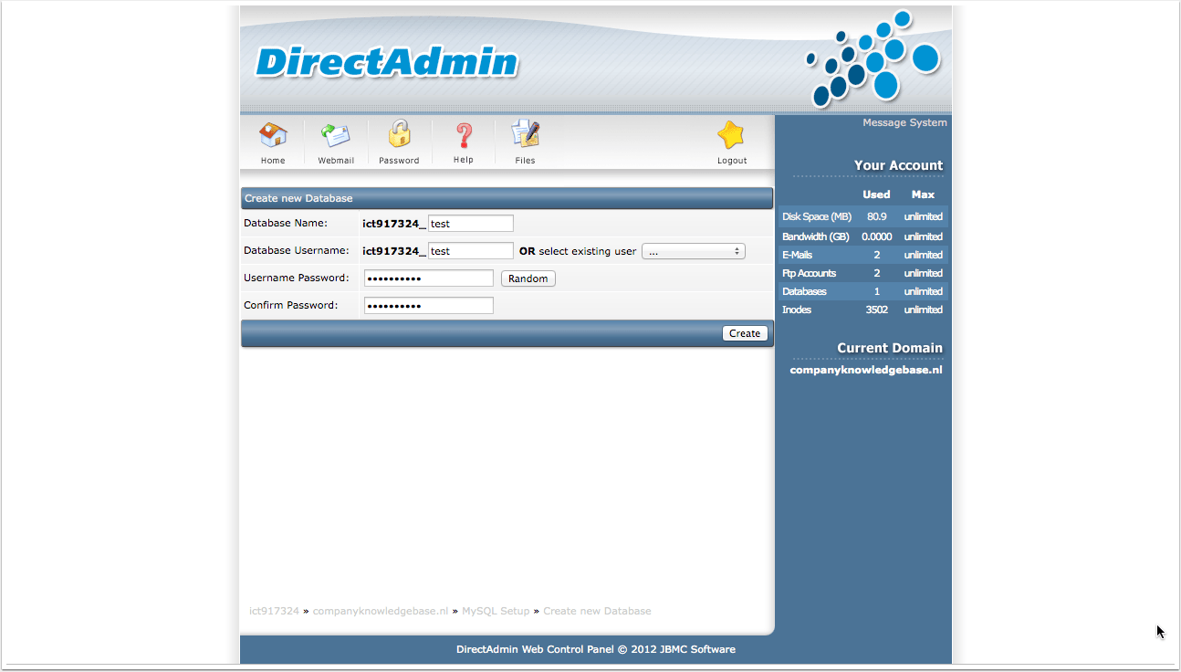Focus the Database Name field
The image size is (1181, 672).
[471, 224]
